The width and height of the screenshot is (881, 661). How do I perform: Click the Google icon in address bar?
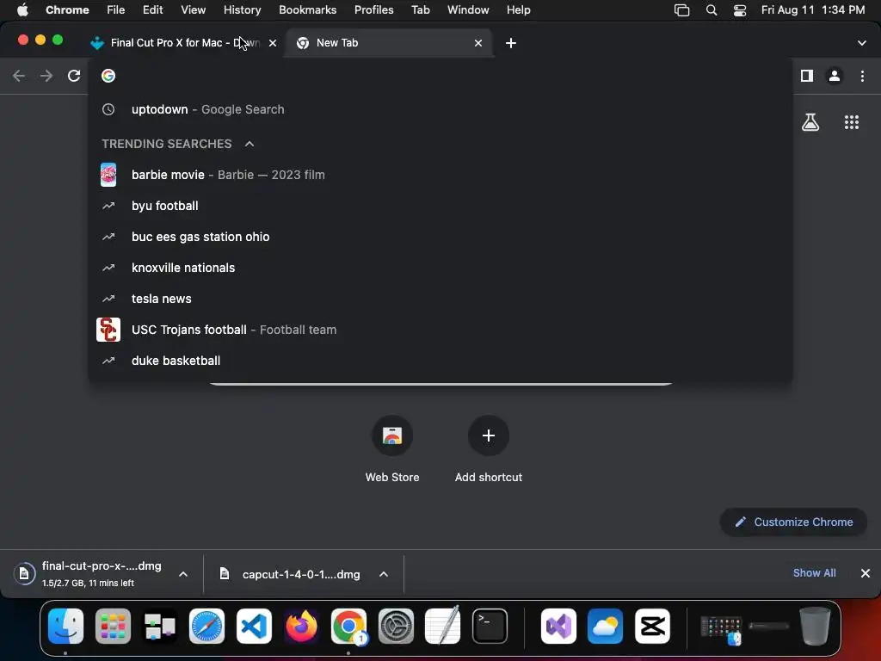click(108, 76)
